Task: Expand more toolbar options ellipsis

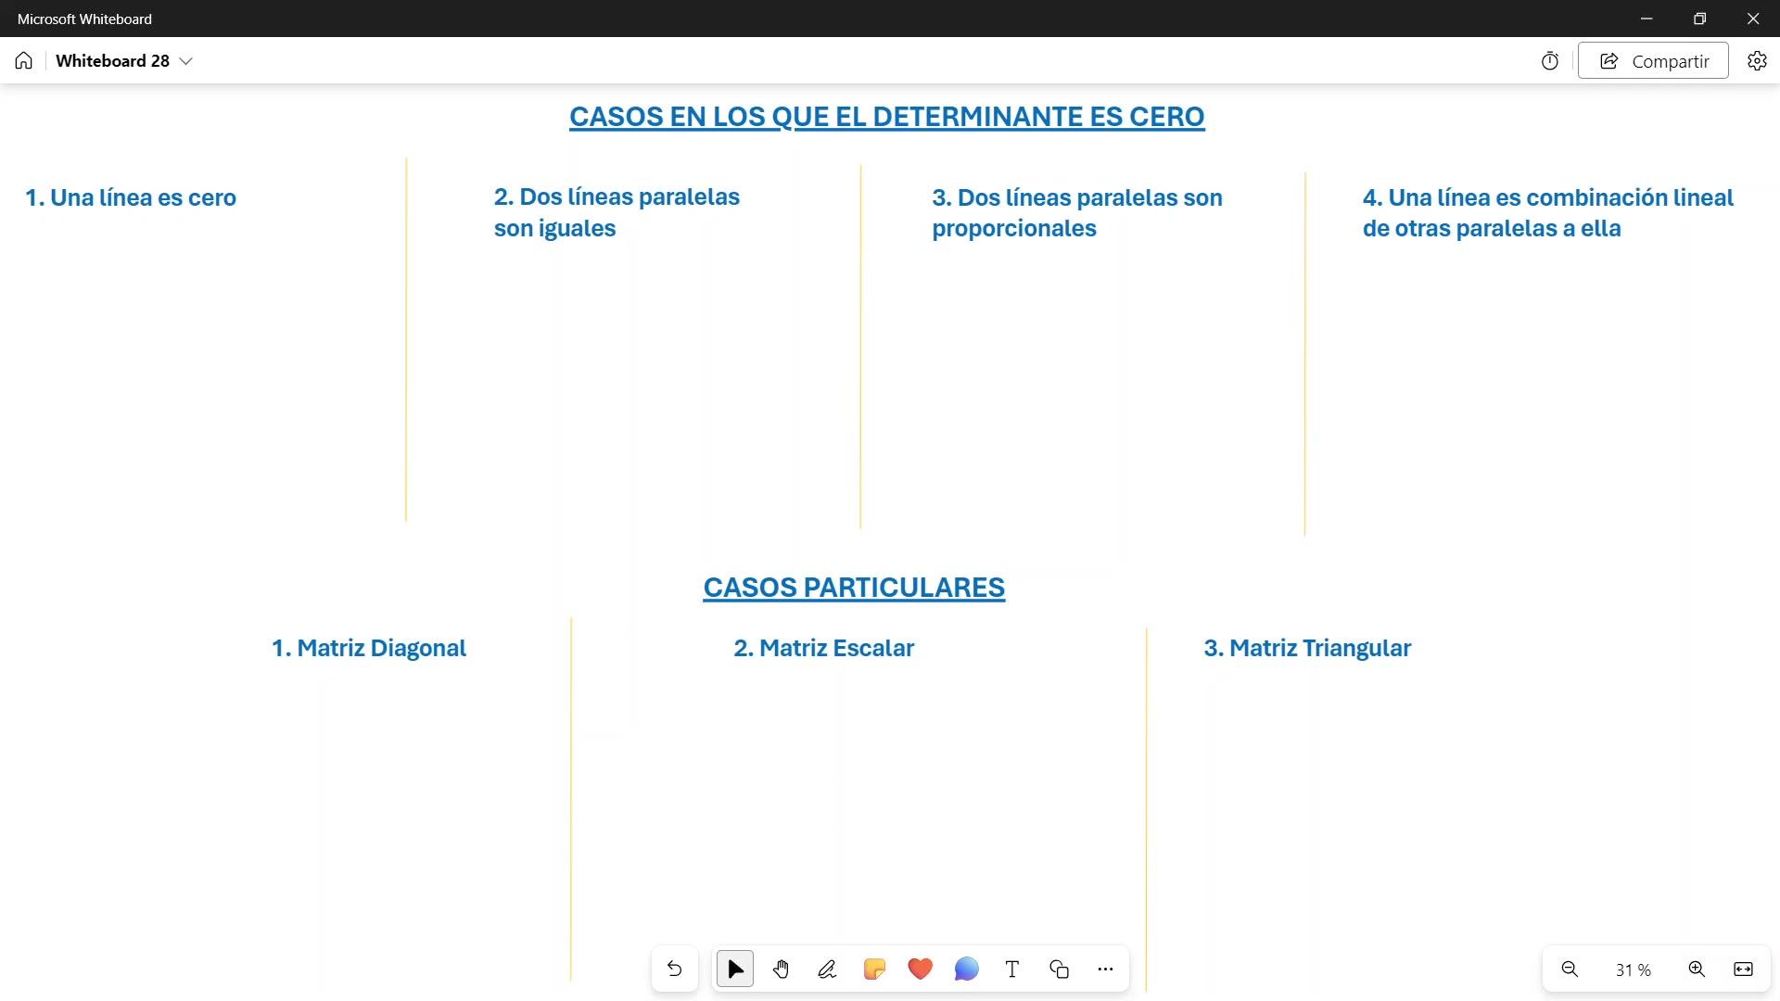Action: (x=1105, y=969)
